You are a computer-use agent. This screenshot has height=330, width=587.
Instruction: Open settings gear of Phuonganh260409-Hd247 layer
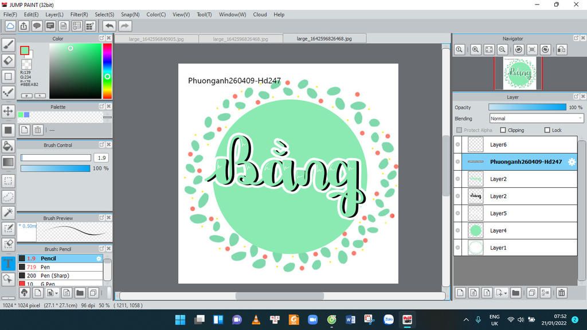point(572,162)
